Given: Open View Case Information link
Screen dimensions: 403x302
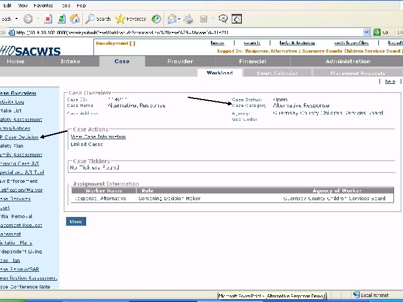Looking at the screenshot, I should point(98,136).
